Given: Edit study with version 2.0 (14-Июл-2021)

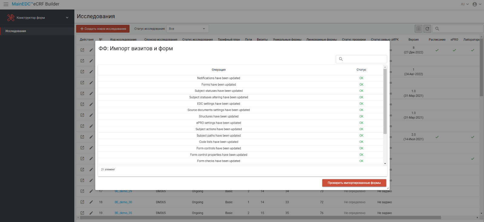Looking at the screenshot, I should click(91, 137).
